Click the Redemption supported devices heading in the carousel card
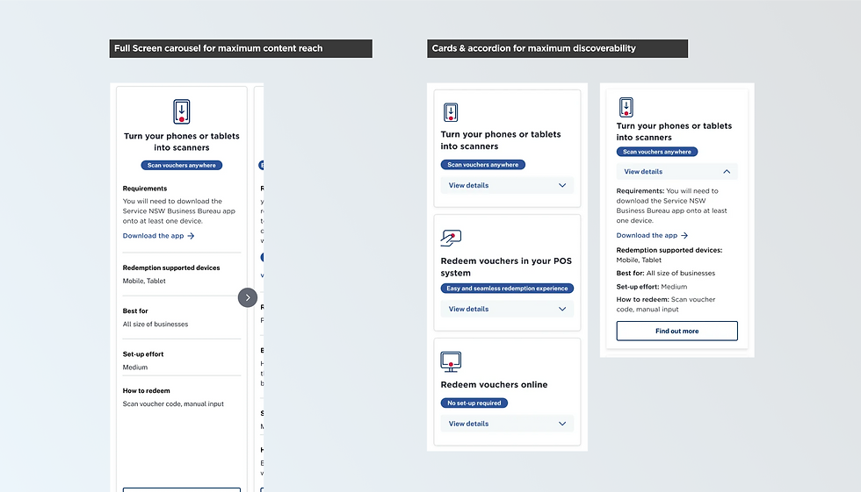The height and width of the screenshot is (492, 861). (170, 267)
